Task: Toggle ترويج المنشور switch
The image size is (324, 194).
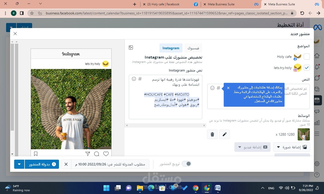Action: pyautogui.click(x=187, y=164)
